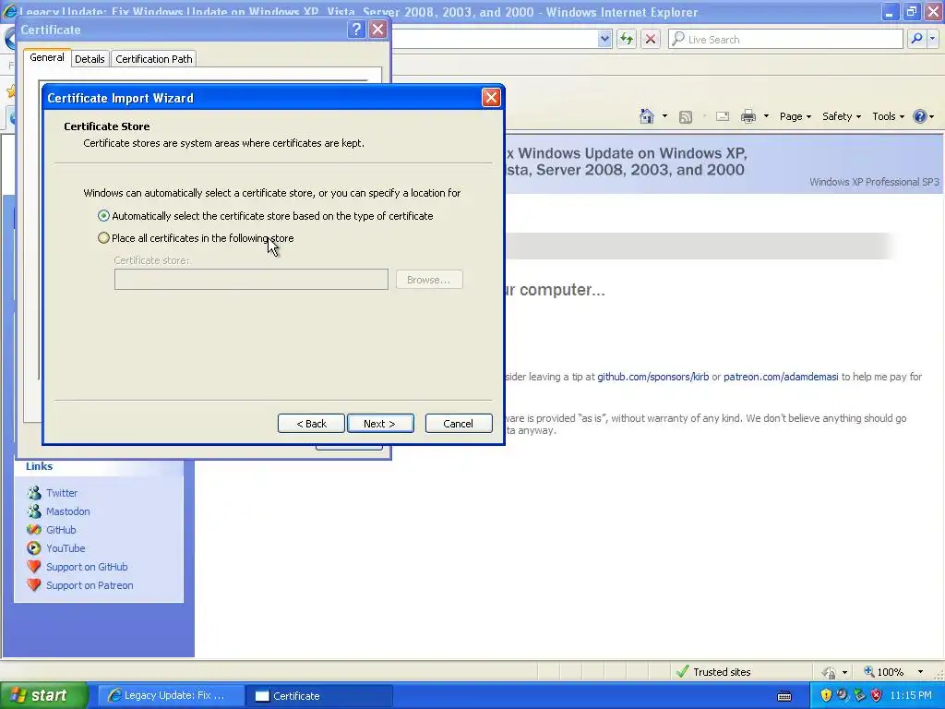Click the Refresh icon beside address bar
Viewport: 945px width, 709px height.
tap(627, 39)
